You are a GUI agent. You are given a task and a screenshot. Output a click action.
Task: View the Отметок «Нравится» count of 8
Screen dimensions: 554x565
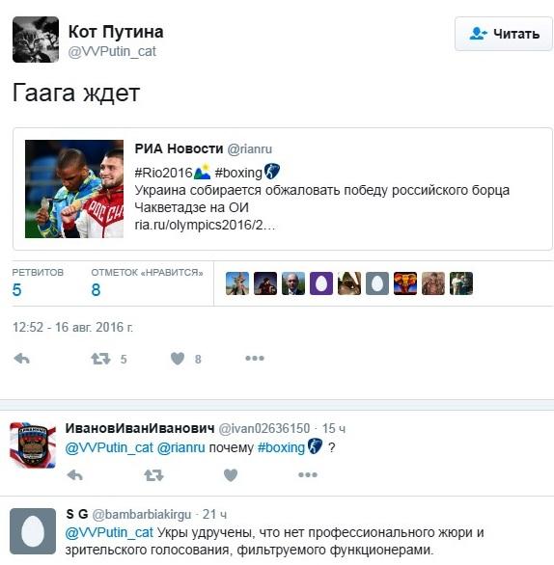click(x=96, y=289)
